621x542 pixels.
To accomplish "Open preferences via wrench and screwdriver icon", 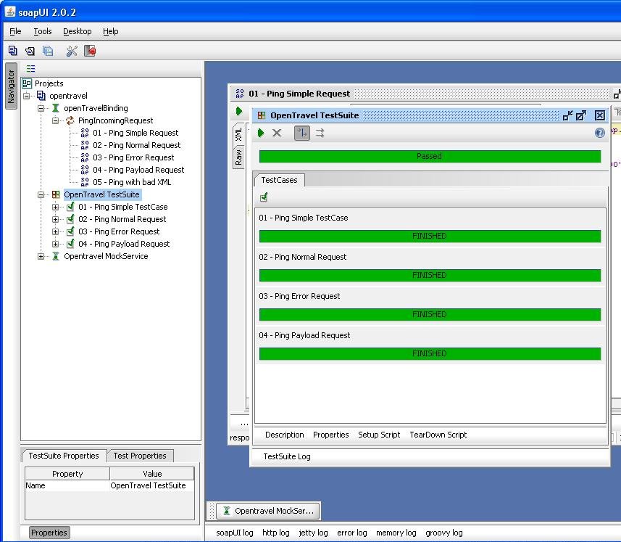I will click(72, 51).
